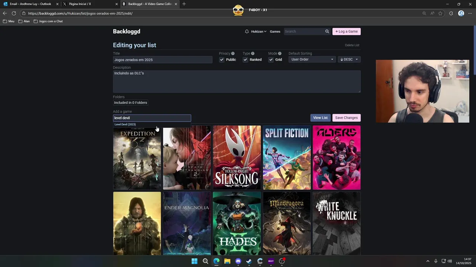Screen dimensions: 476x267
Task: Open the Jogos com o Chat bookmarks folder
Action: (48, 21)
